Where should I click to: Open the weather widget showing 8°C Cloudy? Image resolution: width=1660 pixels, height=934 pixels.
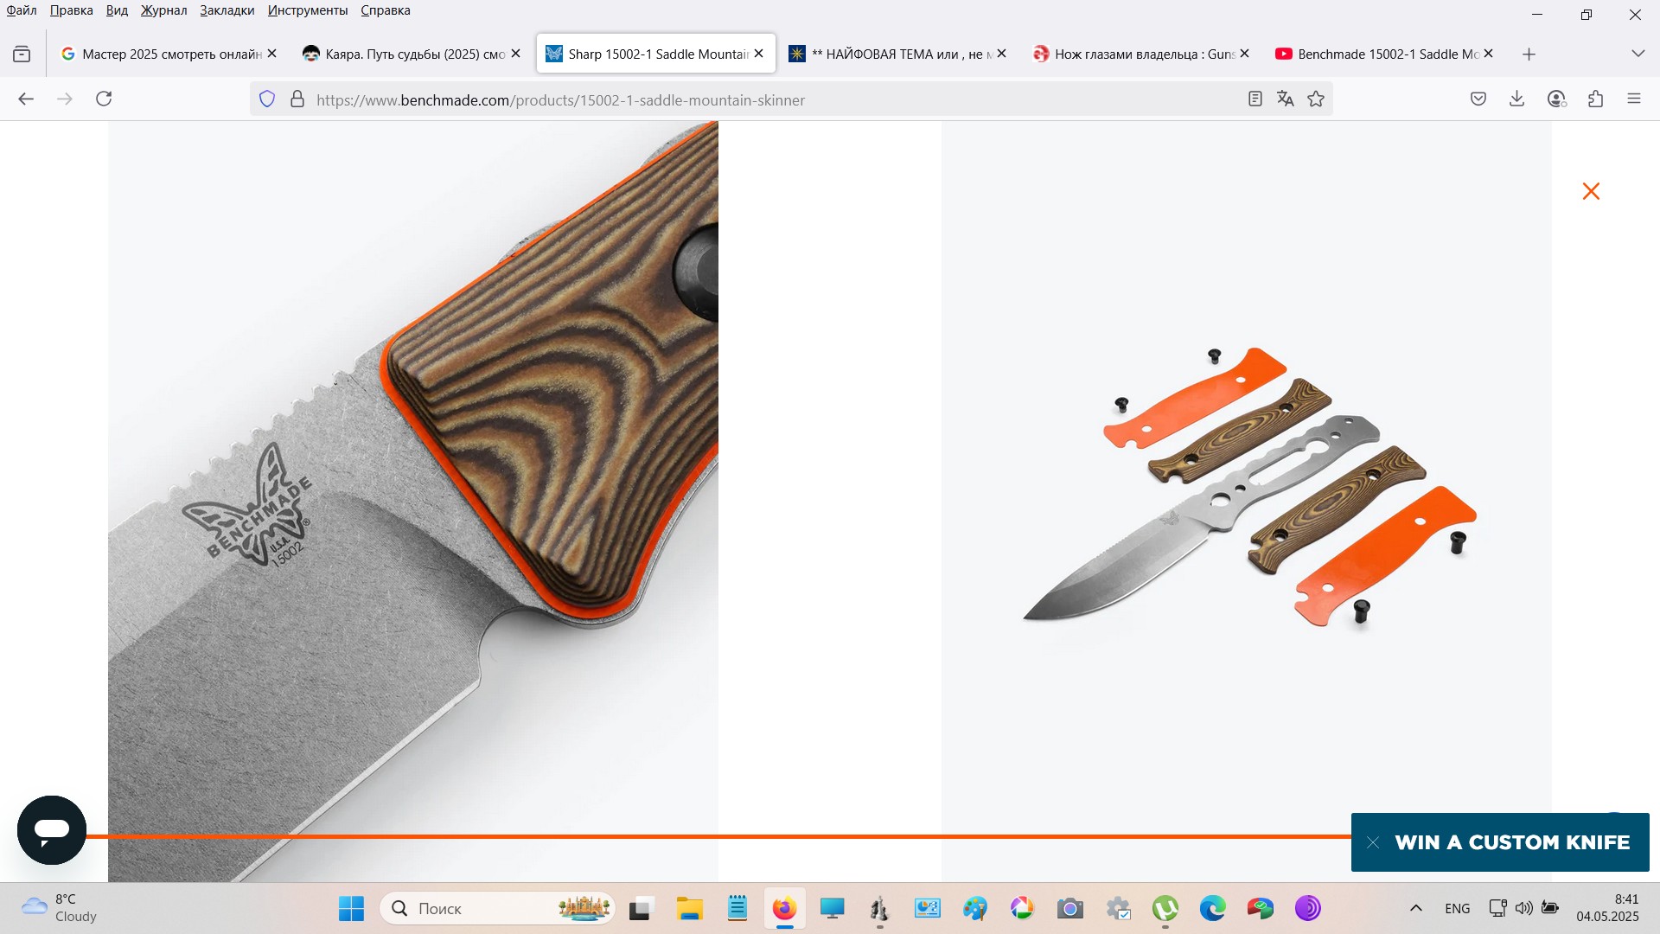[59, 908]
